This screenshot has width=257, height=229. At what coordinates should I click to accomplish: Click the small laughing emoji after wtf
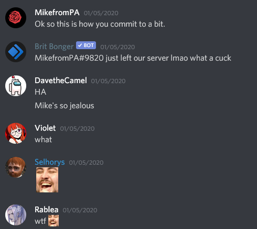53,221
